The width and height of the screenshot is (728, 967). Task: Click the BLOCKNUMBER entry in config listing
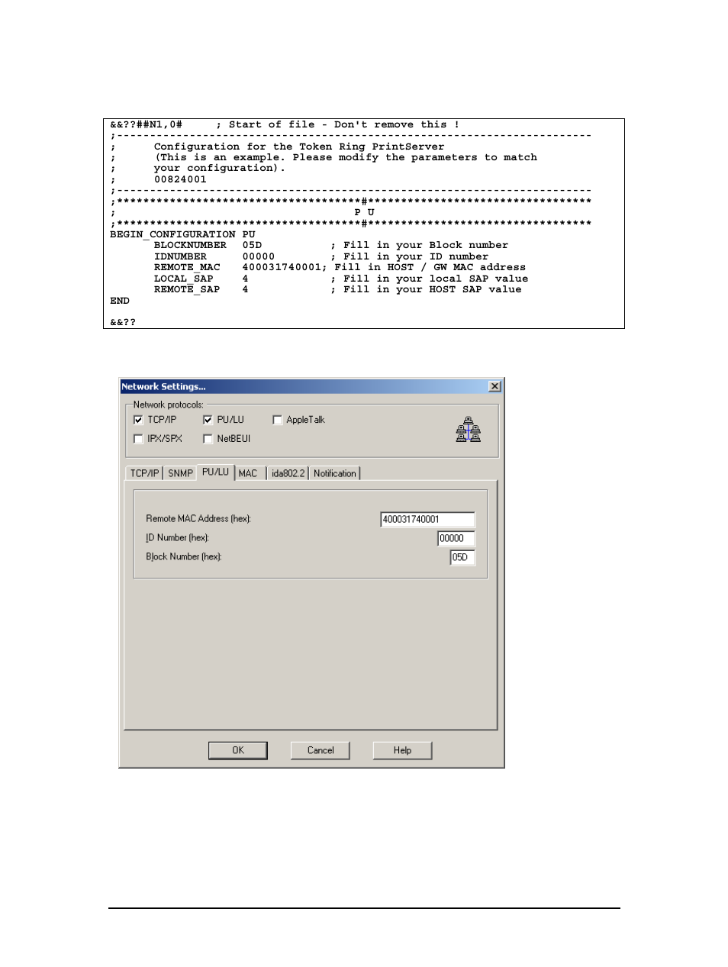pyautogui.click(x=190, y=245)
